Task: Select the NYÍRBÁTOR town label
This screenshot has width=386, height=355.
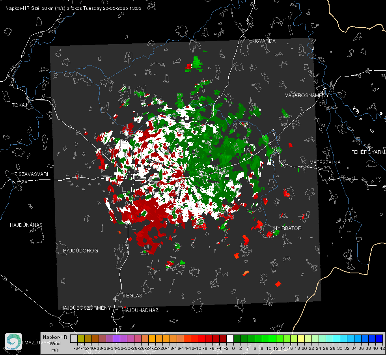Action: coord(287,228)
